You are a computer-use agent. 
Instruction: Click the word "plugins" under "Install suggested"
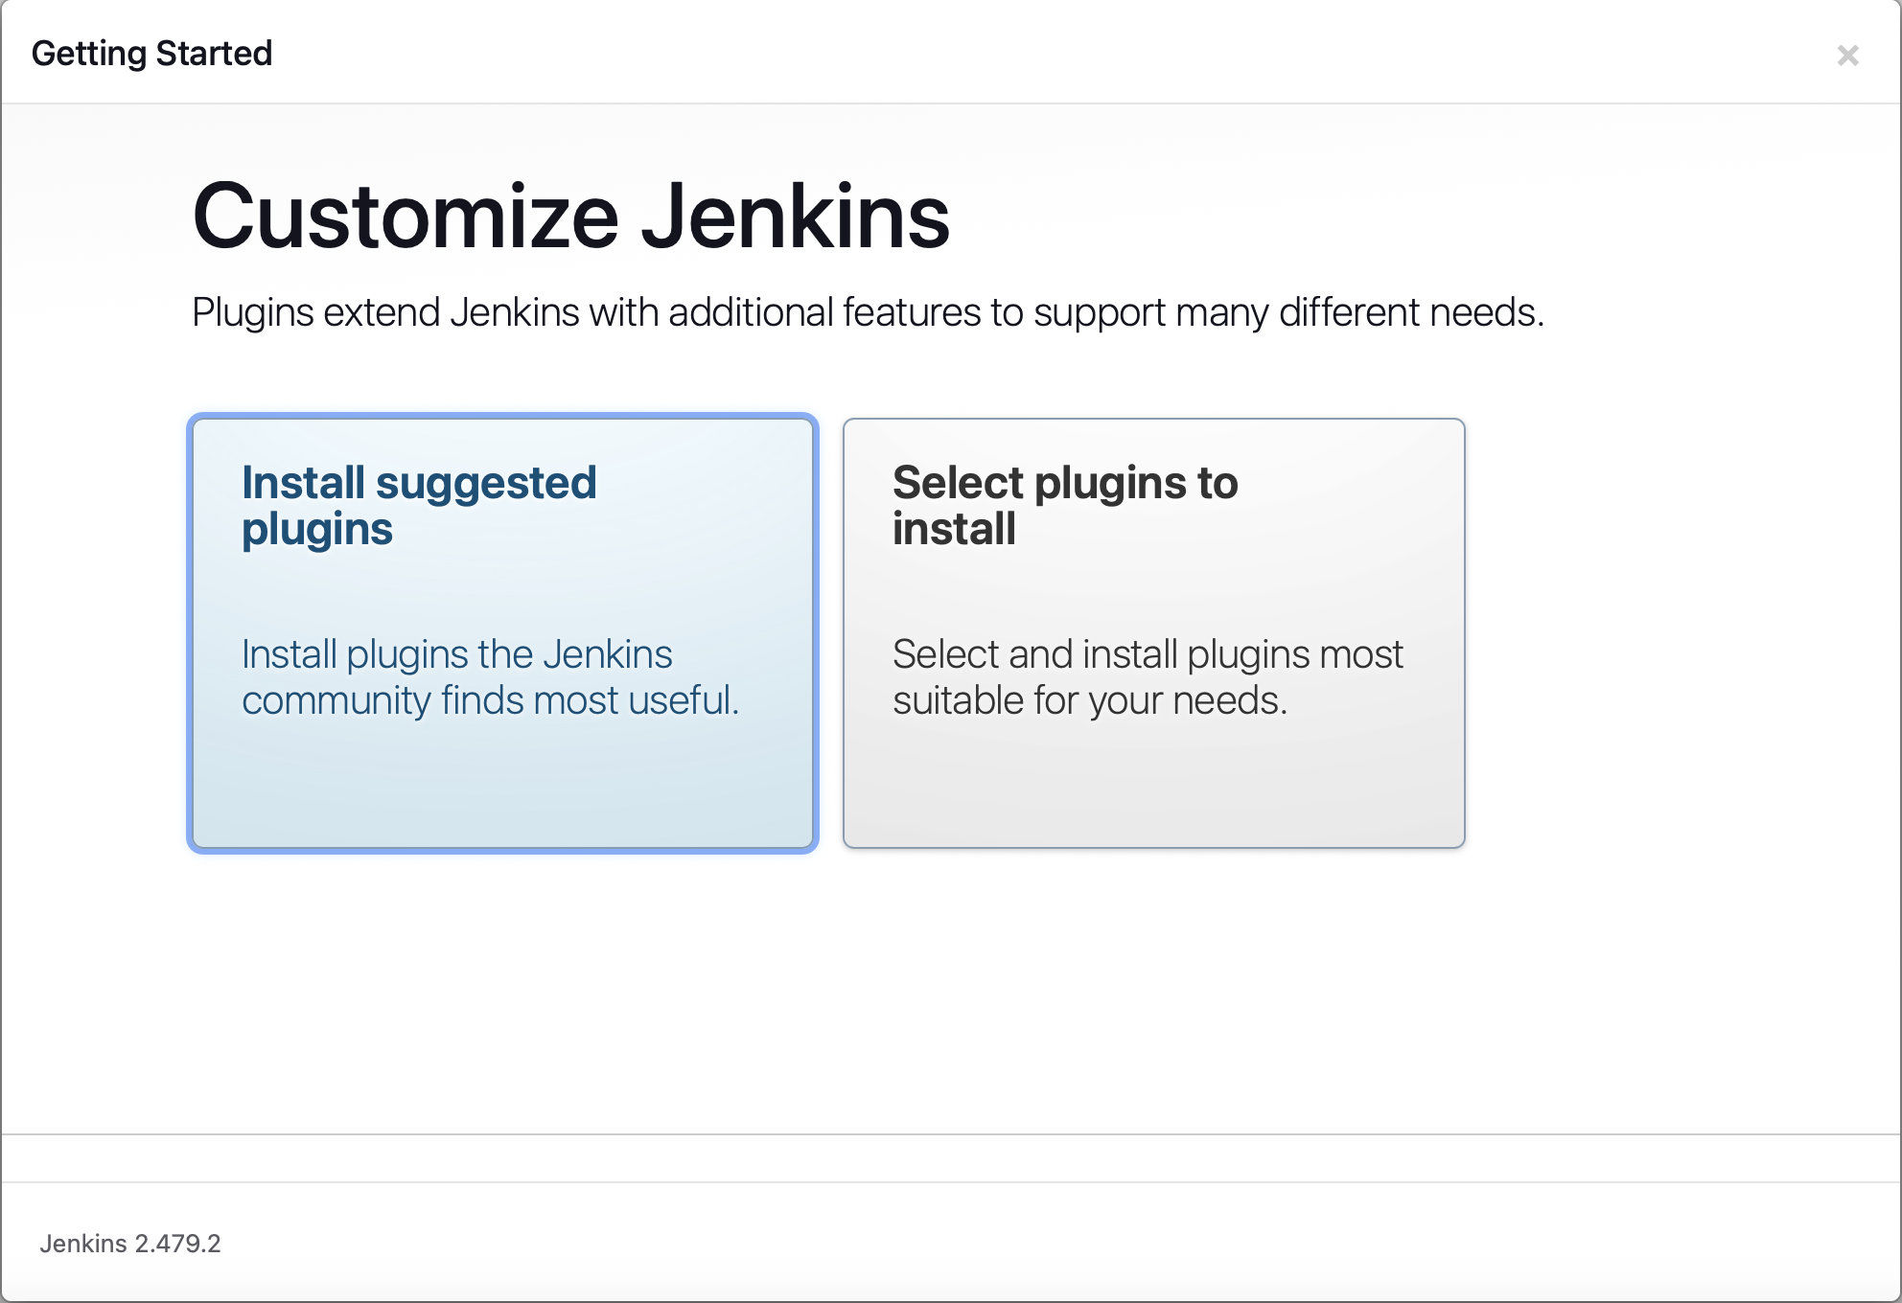coord(317,530)
